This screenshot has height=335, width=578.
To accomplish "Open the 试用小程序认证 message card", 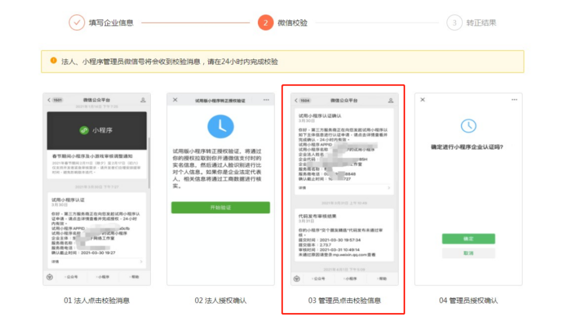I will click(97, 230).
